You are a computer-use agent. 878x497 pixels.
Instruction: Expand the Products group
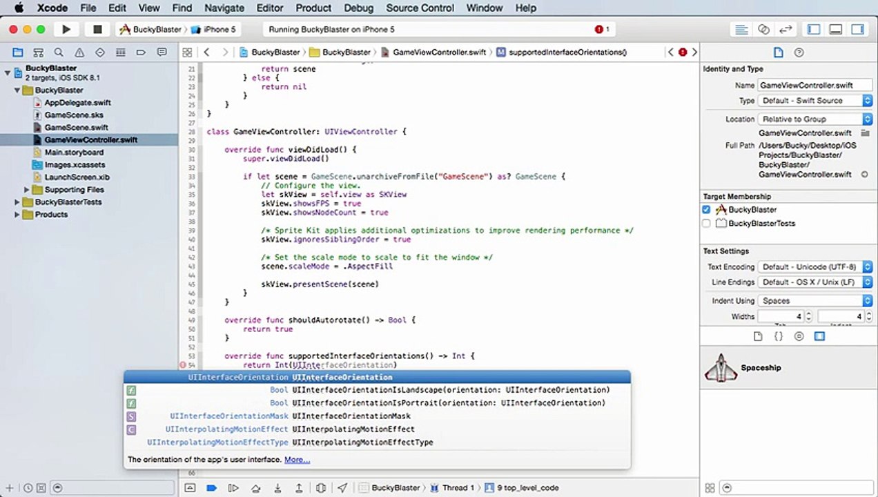click(17, 215)
